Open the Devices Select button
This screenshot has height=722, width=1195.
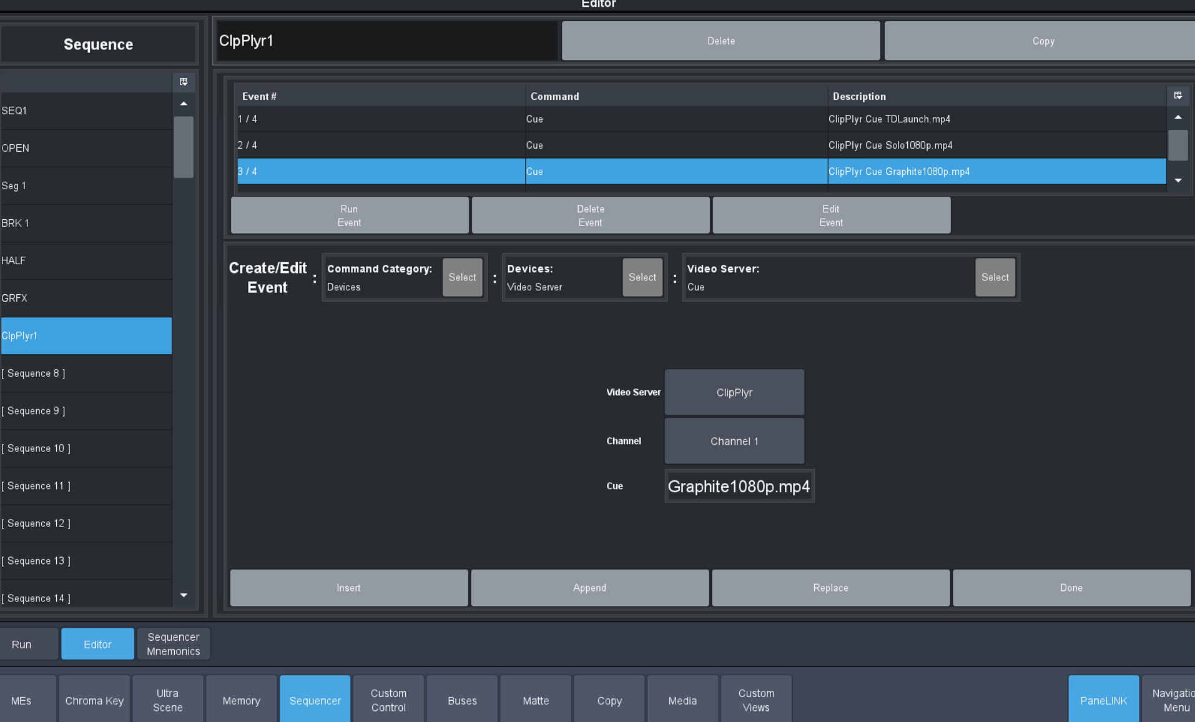[x=642, y=277]
